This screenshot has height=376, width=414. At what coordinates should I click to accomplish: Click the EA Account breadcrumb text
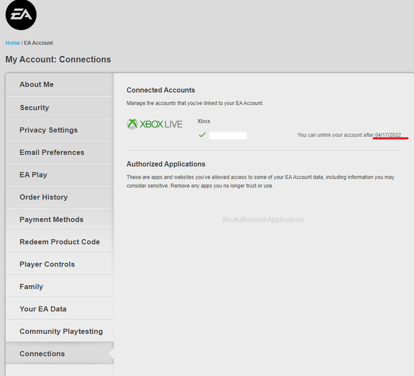[x=39, y=43]
